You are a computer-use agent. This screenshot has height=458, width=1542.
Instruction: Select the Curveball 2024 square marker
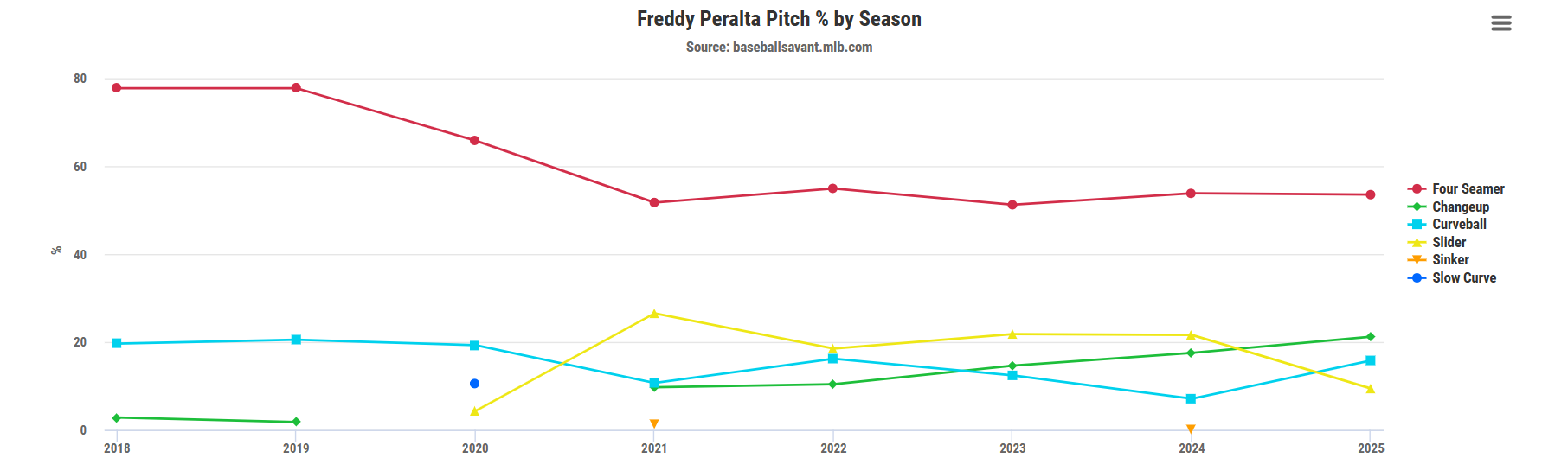coord(1191,399)
